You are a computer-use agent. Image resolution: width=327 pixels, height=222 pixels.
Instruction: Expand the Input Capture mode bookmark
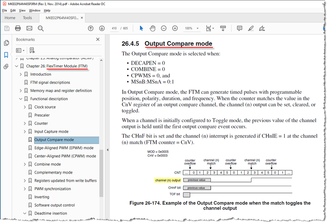[x=25, y=132]
